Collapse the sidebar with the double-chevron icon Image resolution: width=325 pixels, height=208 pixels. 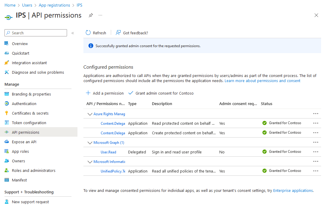click(73, 33)
